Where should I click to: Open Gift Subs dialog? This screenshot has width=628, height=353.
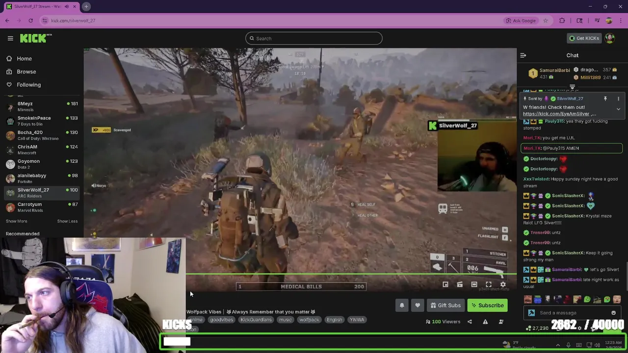(445, 305)
